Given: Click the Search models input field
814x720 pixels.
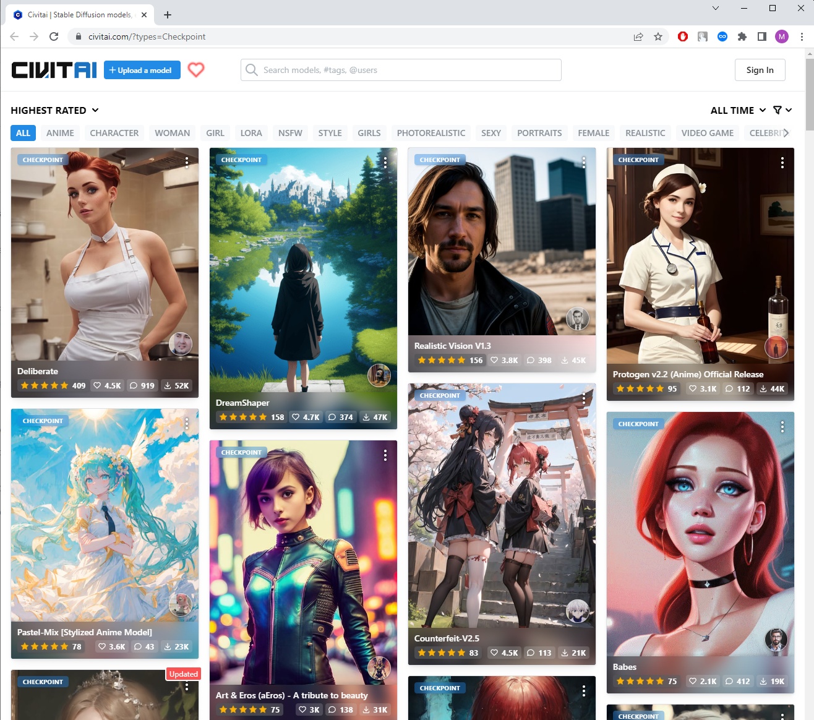Looking at the screenshot, I should (408, 70).
